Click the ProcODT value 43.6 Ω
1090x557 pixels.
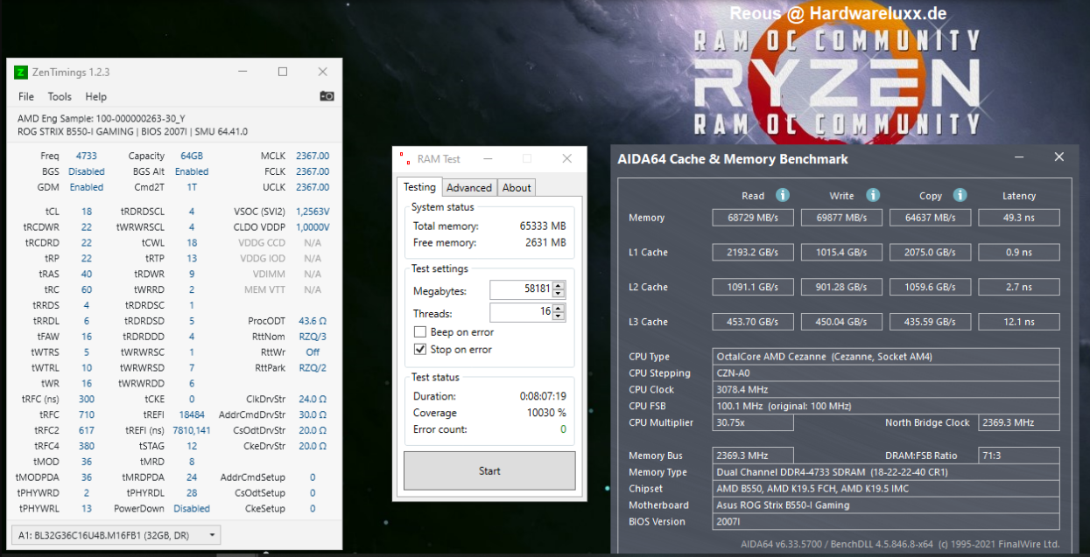(x=313, y=321)
